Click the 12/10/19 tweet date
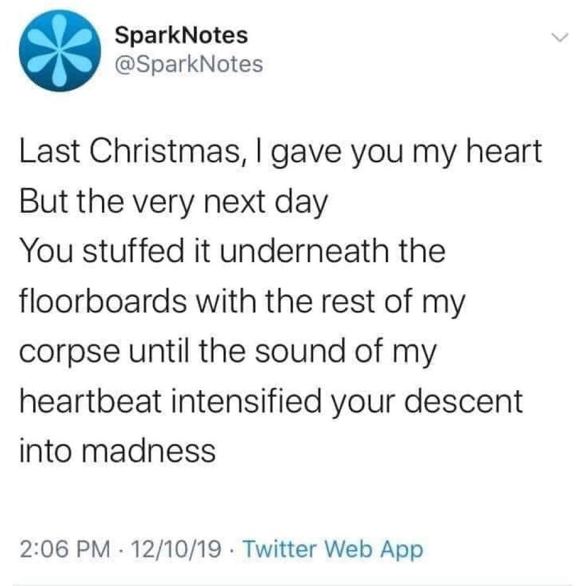This screenshot has height=586, width=586. point(177,550)
